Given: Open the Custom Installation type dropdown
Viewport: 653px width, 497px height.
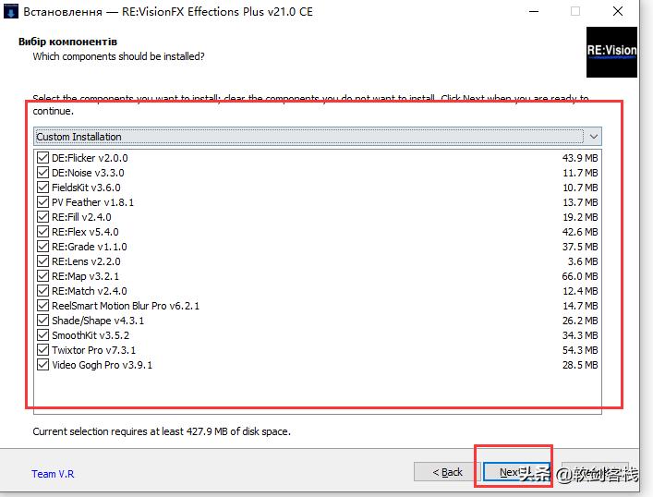Looking at the screenshot, I should [318, 137].
